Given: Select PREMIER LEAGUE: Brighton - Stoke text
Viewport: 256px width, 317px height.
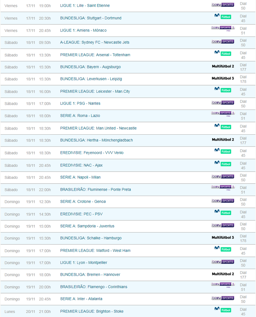Looking at the screenshot, I should click(92, 311).
